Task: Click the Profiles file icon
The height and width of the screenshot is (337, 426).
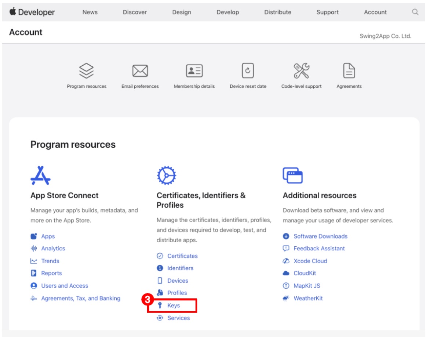Action: pos(160,293)
